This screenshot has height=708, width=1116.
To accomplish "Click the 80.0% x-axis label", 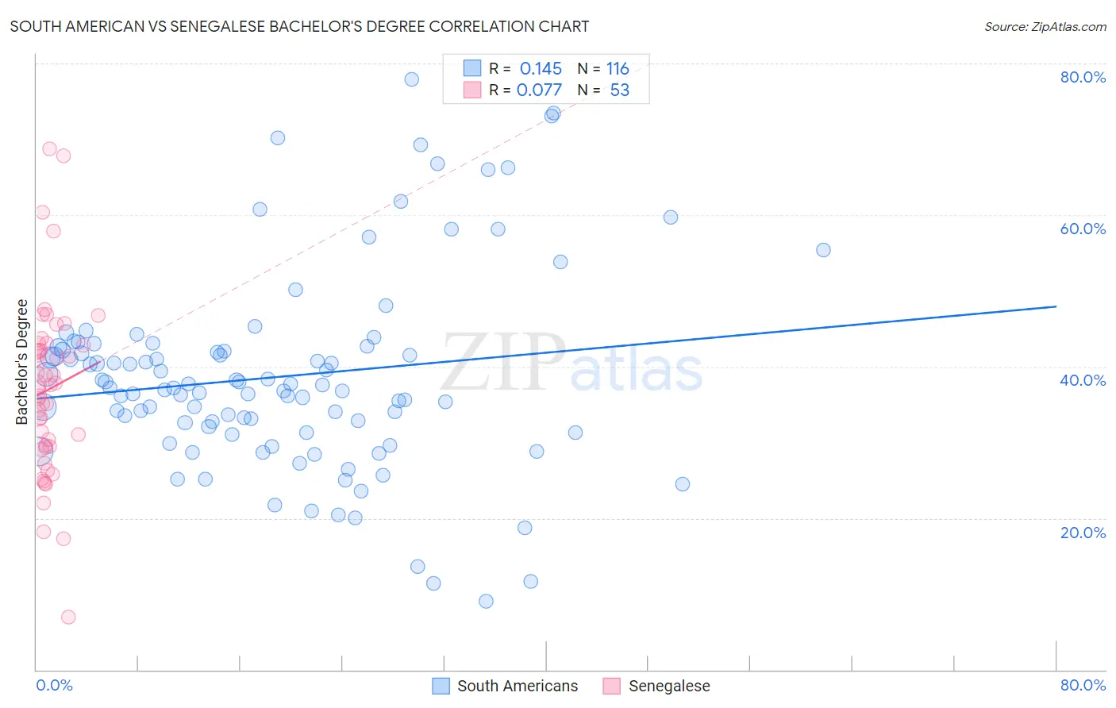I will pyautogui.click(x=1083, y=685).
